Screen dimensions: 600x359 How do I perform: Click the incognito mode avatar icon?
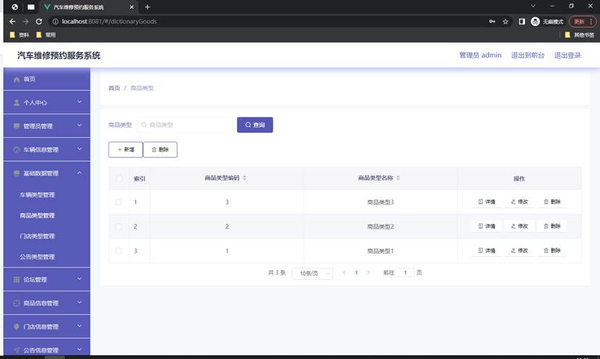pos(536,22)
